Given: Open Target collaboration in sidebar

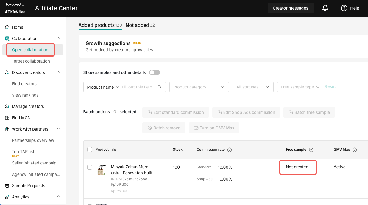Looking at the screenshot, I should [31, 61].
